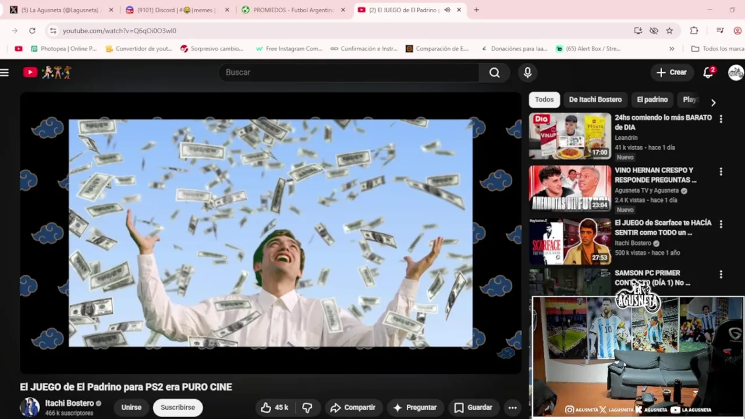The width and height of the screenshot is (745, 419).
Task: Open the Photopea bookmark
Action: (x=63, y=49)
